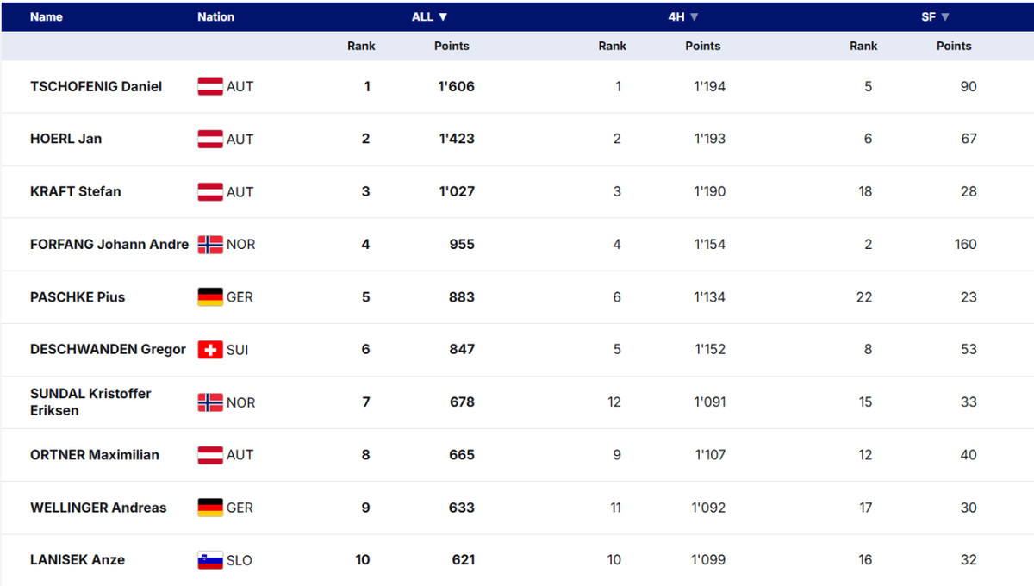Image resolution: width=1034 pixels, height=586 pixels.
Task: Click the Nation column header
Action: [x=215, y=16]
